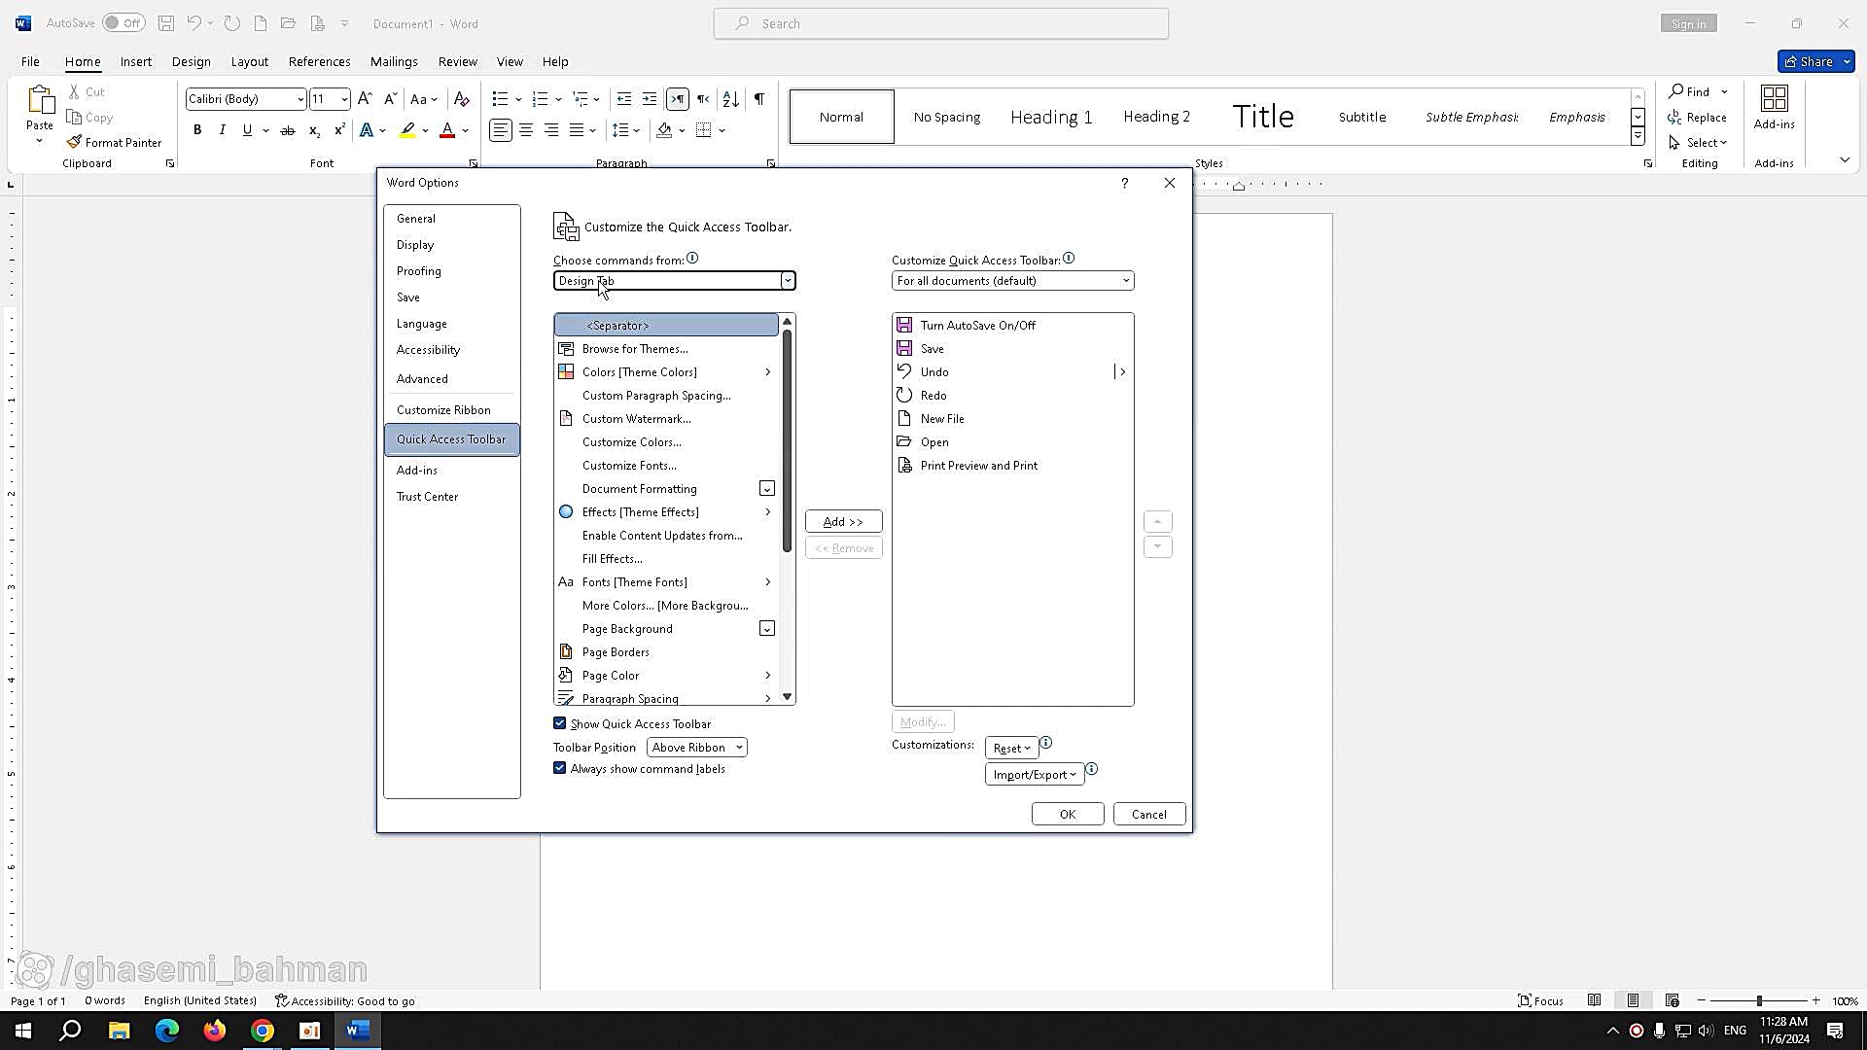Open the Toolbar Position dropdown

(696, 748)
